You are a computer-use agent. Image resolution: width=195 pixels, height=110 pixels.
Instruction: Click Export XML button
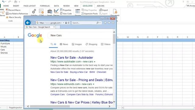coord(103,13)
